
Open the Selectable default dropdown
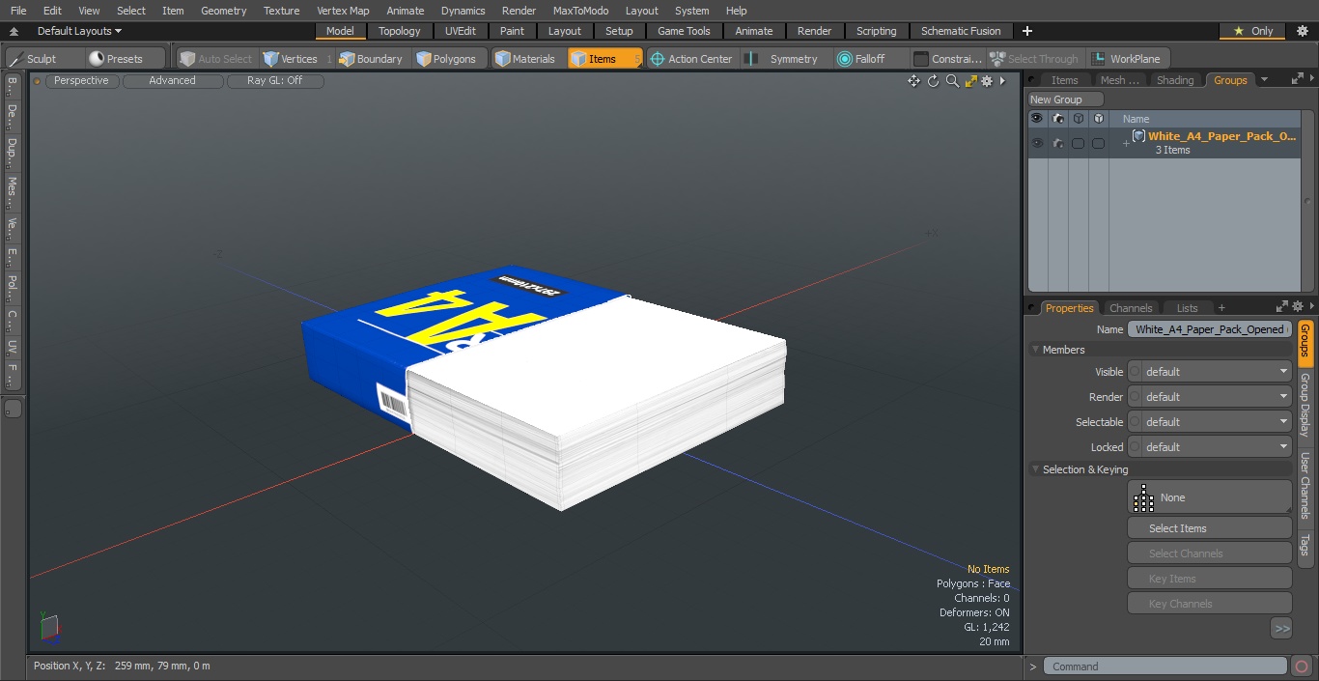(x=1210, y=422)
